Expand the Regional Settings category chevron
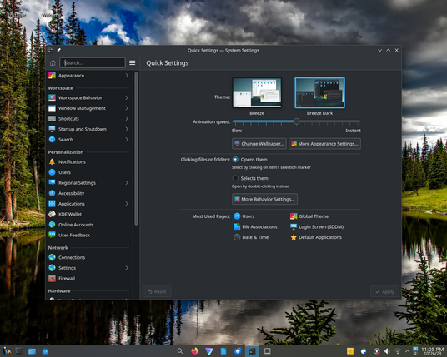447x357 pixels. (127, 182)
